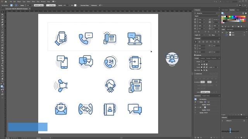The width and height of the screenshot is (248, 139).
Task: Add new fill in Appearance panel
Action: pyautogui.click(x=198, y=138)
